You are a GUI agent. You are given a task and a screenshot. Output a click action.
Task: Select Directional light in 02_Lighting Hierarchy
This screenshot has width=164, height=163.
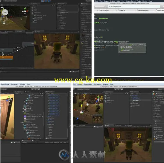(135, 105)
